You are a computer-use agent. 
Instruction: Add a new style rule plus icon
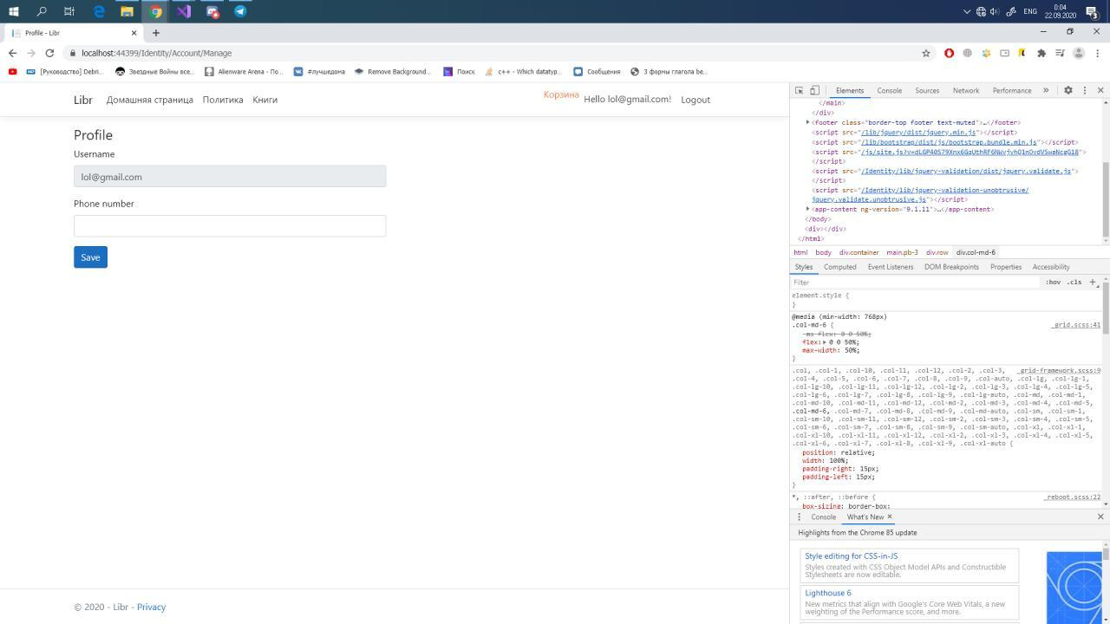point(1093,282)
